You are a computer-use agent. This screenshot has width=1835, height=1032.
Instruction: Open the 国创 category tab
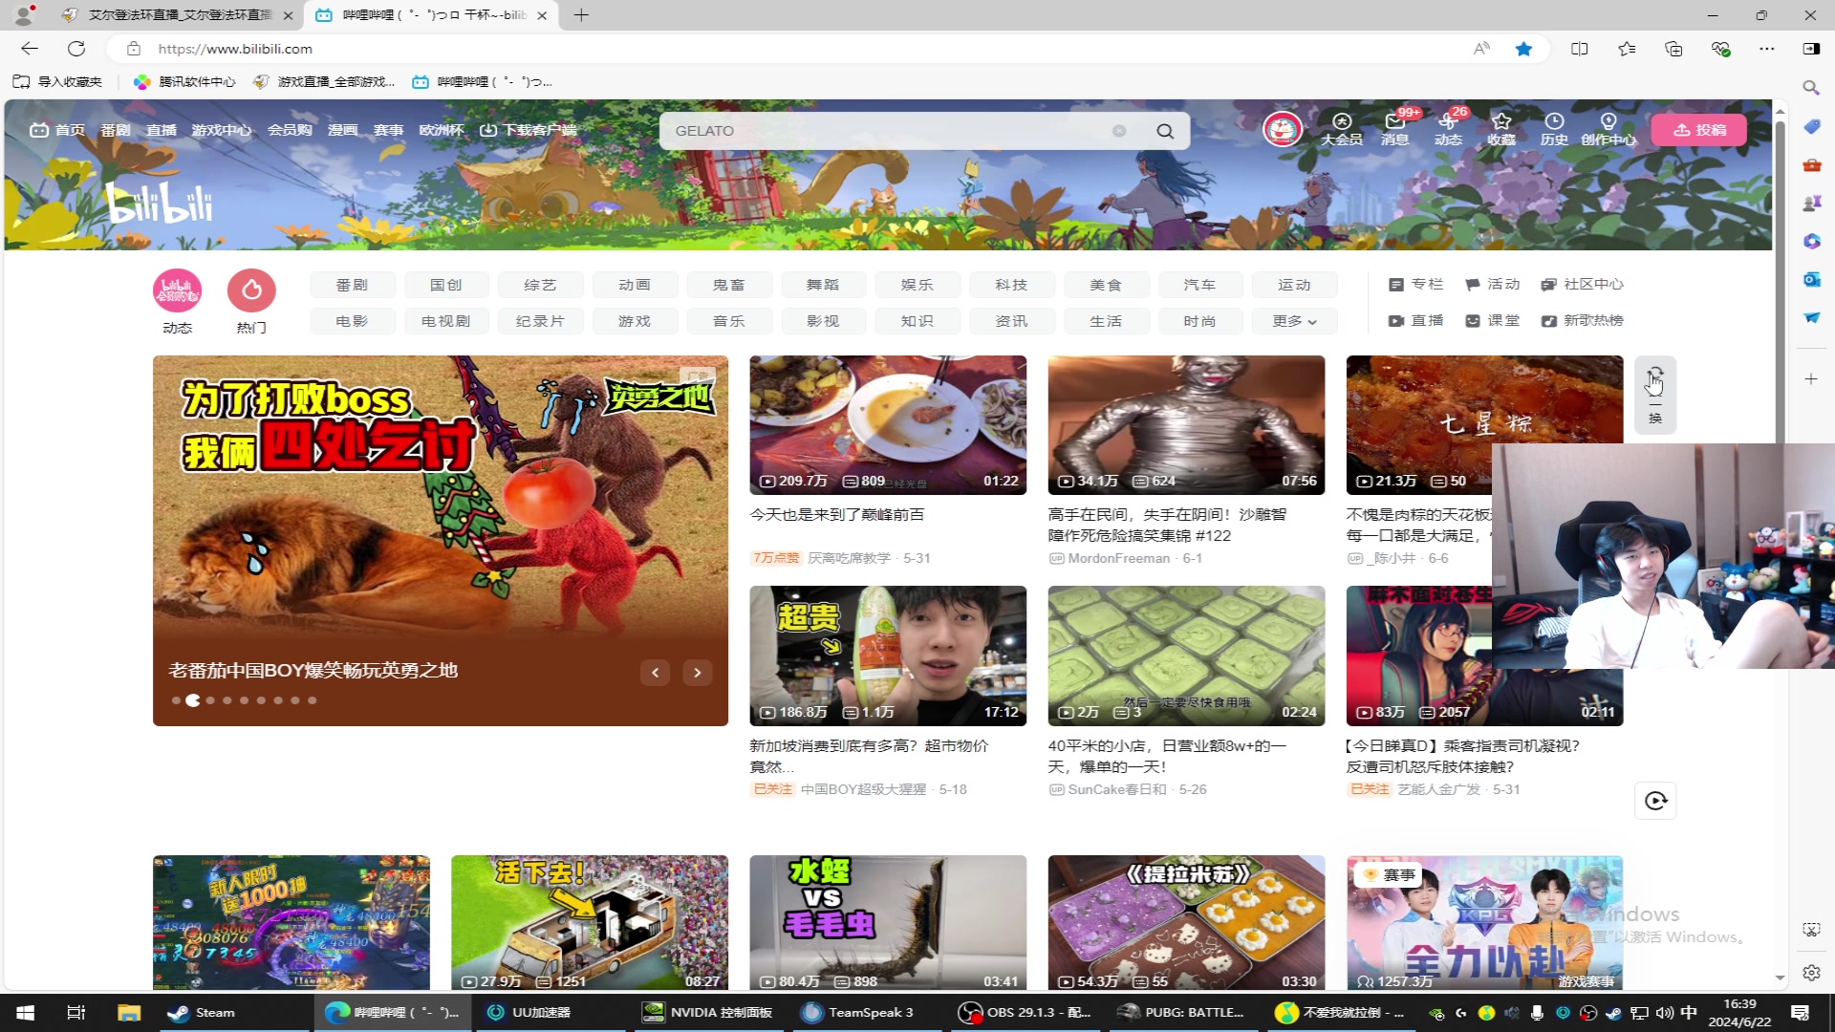click(x=445, y=285)
